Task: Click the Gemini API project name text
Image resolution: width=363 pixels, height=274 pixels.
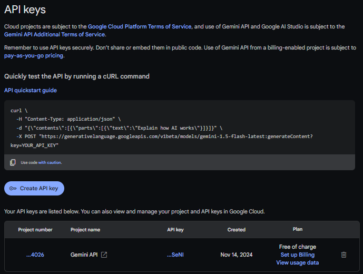Action: (x=84, y=255)
